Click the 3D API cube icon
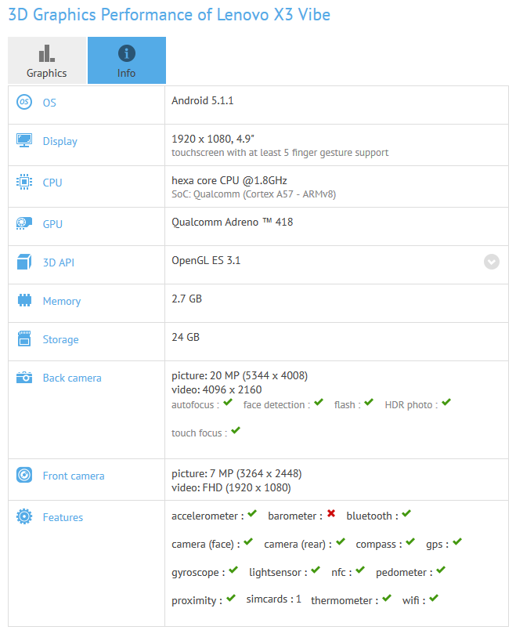 click(x=24, y=262)
